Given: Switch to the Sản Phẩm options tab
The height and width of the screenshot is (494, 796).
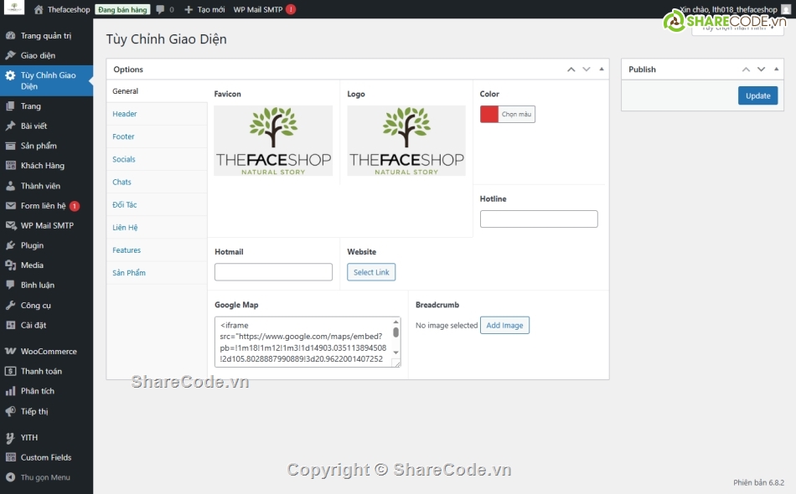Looking at the screenshot, I should pyautogui.click(x=157, y=273).
